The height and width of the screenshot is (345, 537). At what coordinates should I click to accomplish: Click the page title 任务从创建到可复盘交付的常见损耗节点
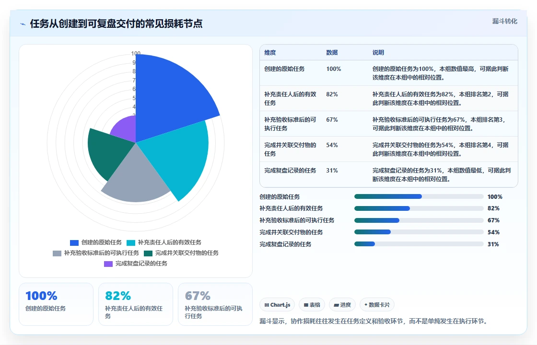click(x=116, y=23)
